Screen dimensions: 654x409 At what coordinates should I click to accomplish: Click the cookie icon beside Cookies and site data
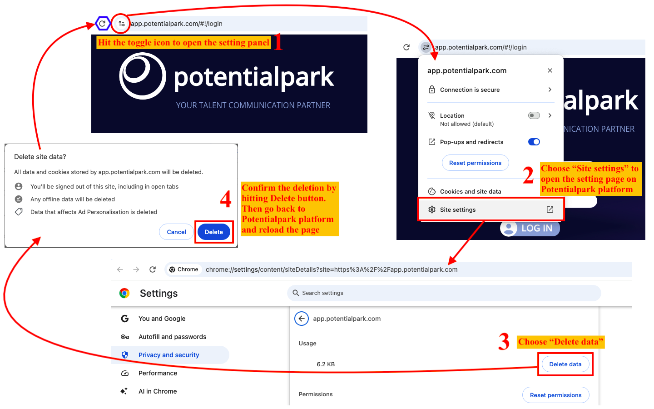pos(432,191)
